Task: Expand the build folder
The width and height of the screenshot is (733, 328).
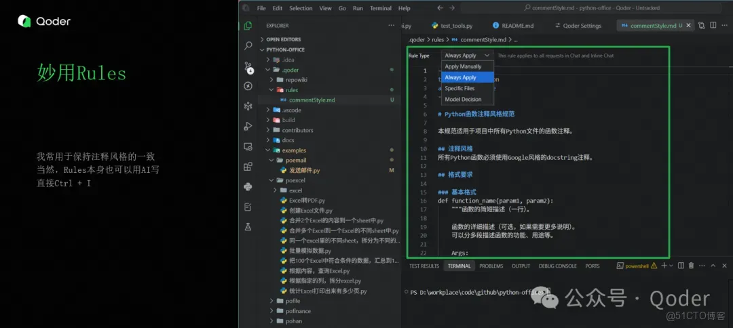Action: tap(288, 120)
